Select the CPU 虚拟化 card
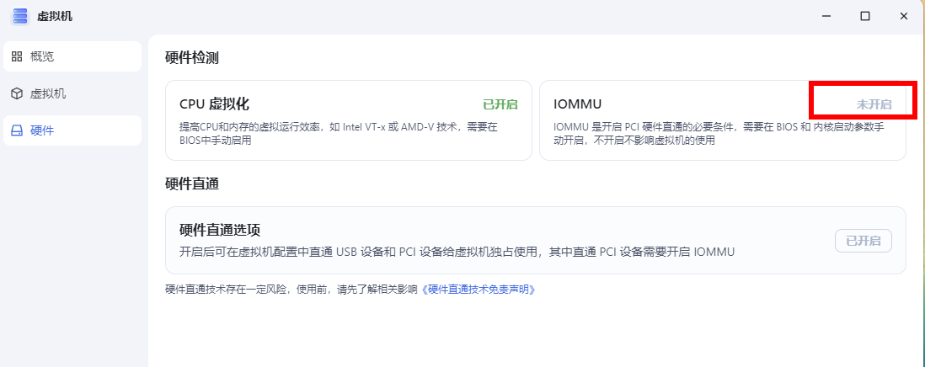This screenshot has height=367, width=925. 349,120
